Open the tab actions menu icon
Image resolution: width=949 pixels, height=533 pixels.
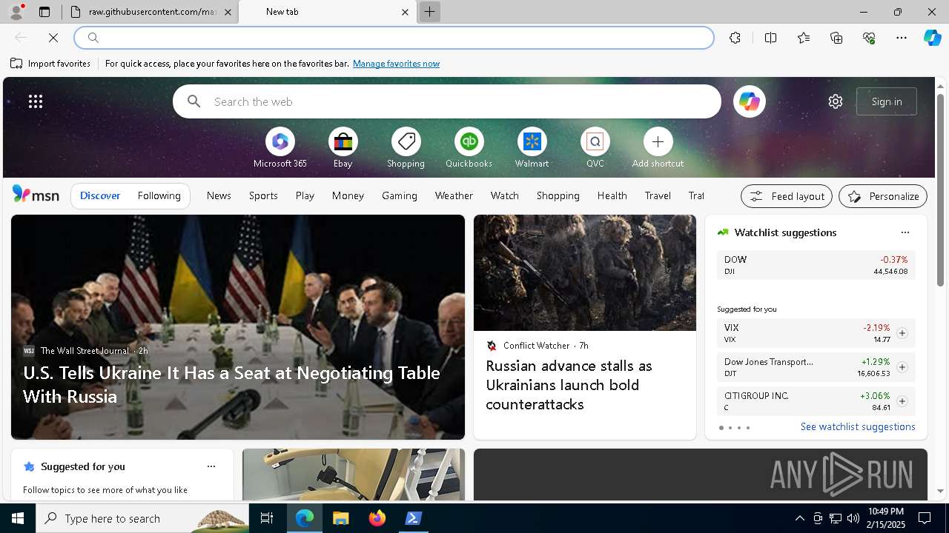coord(44,12)
